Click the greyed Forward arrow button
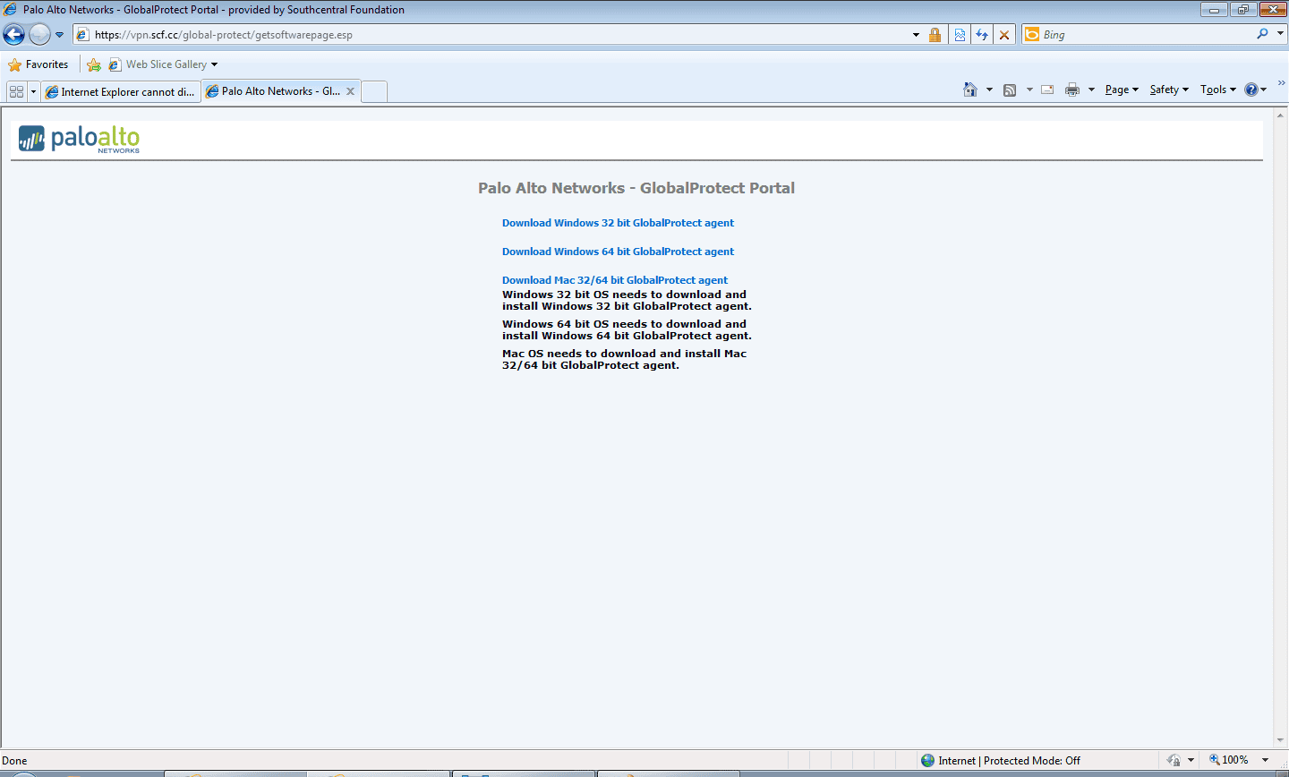This screenshot has width=1289, height=777. coord(39,35)
